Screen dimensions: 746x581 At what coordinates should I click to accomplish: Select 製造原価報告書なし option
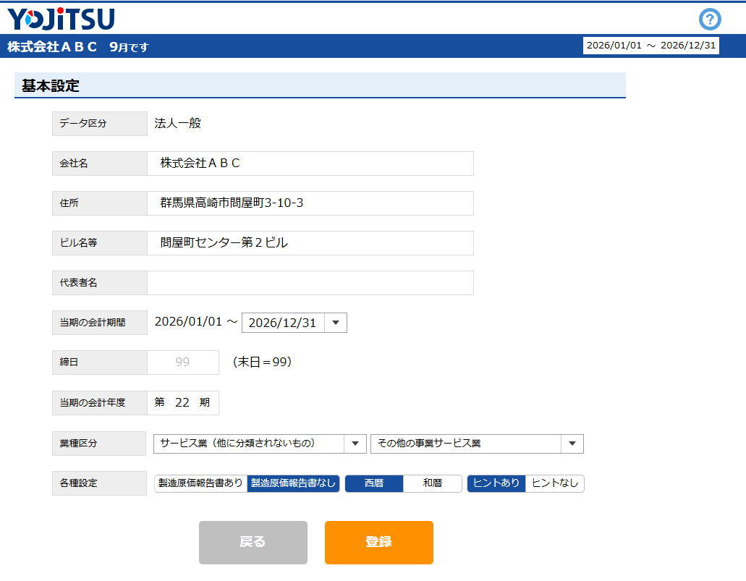tap(293, 483)
